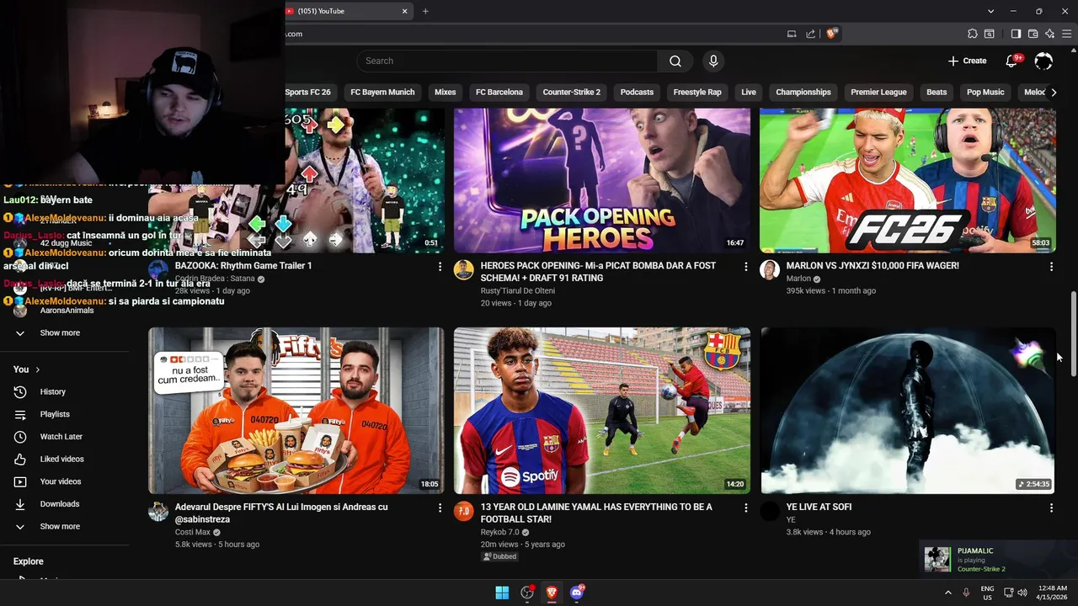Viewport: 1078px width, 606px height.
Task: Open a new browser tab
Action: (x=425, y=11)
